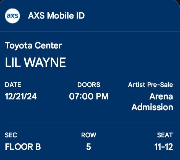Click the divider line below the header
The height and width of the screenshot is (160, 180).
point(90,32)
